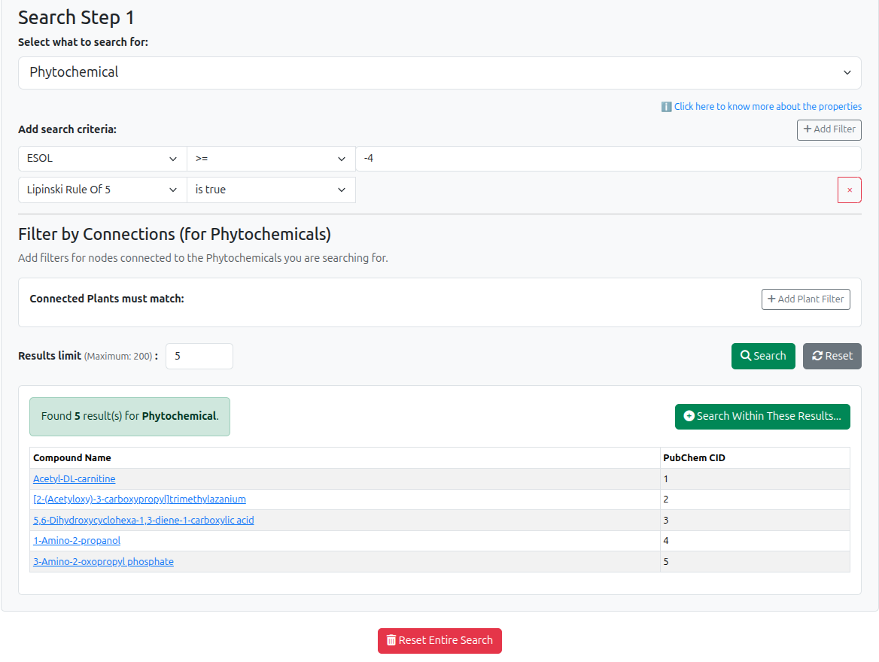This screenshot has width=879, height=662.
Task: Open the Lipinski Rule Of 5 property dropdown
Action: [102, 190]
